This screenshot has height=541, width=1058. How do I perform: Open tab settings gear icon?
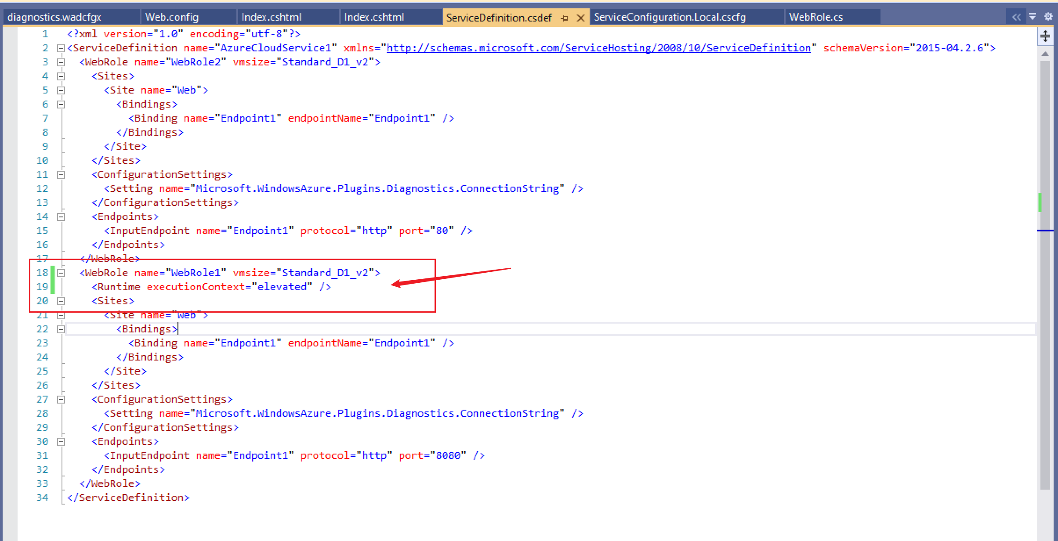point(1048,17)
